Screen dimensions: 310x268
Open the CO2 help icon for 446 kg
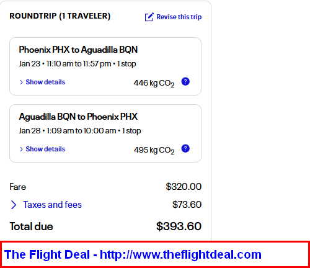tap(185, 81)
